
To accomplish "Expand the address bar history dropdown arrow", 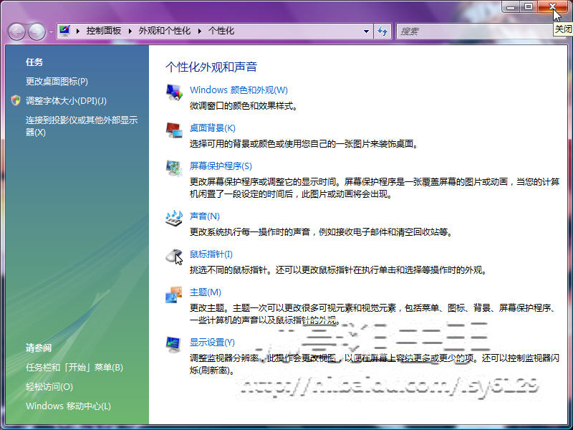I will pos(366,31).
